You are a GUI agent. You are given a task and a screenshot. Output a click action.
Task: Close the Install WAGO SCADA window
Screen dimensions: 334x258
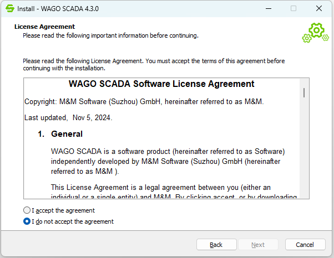318,9
